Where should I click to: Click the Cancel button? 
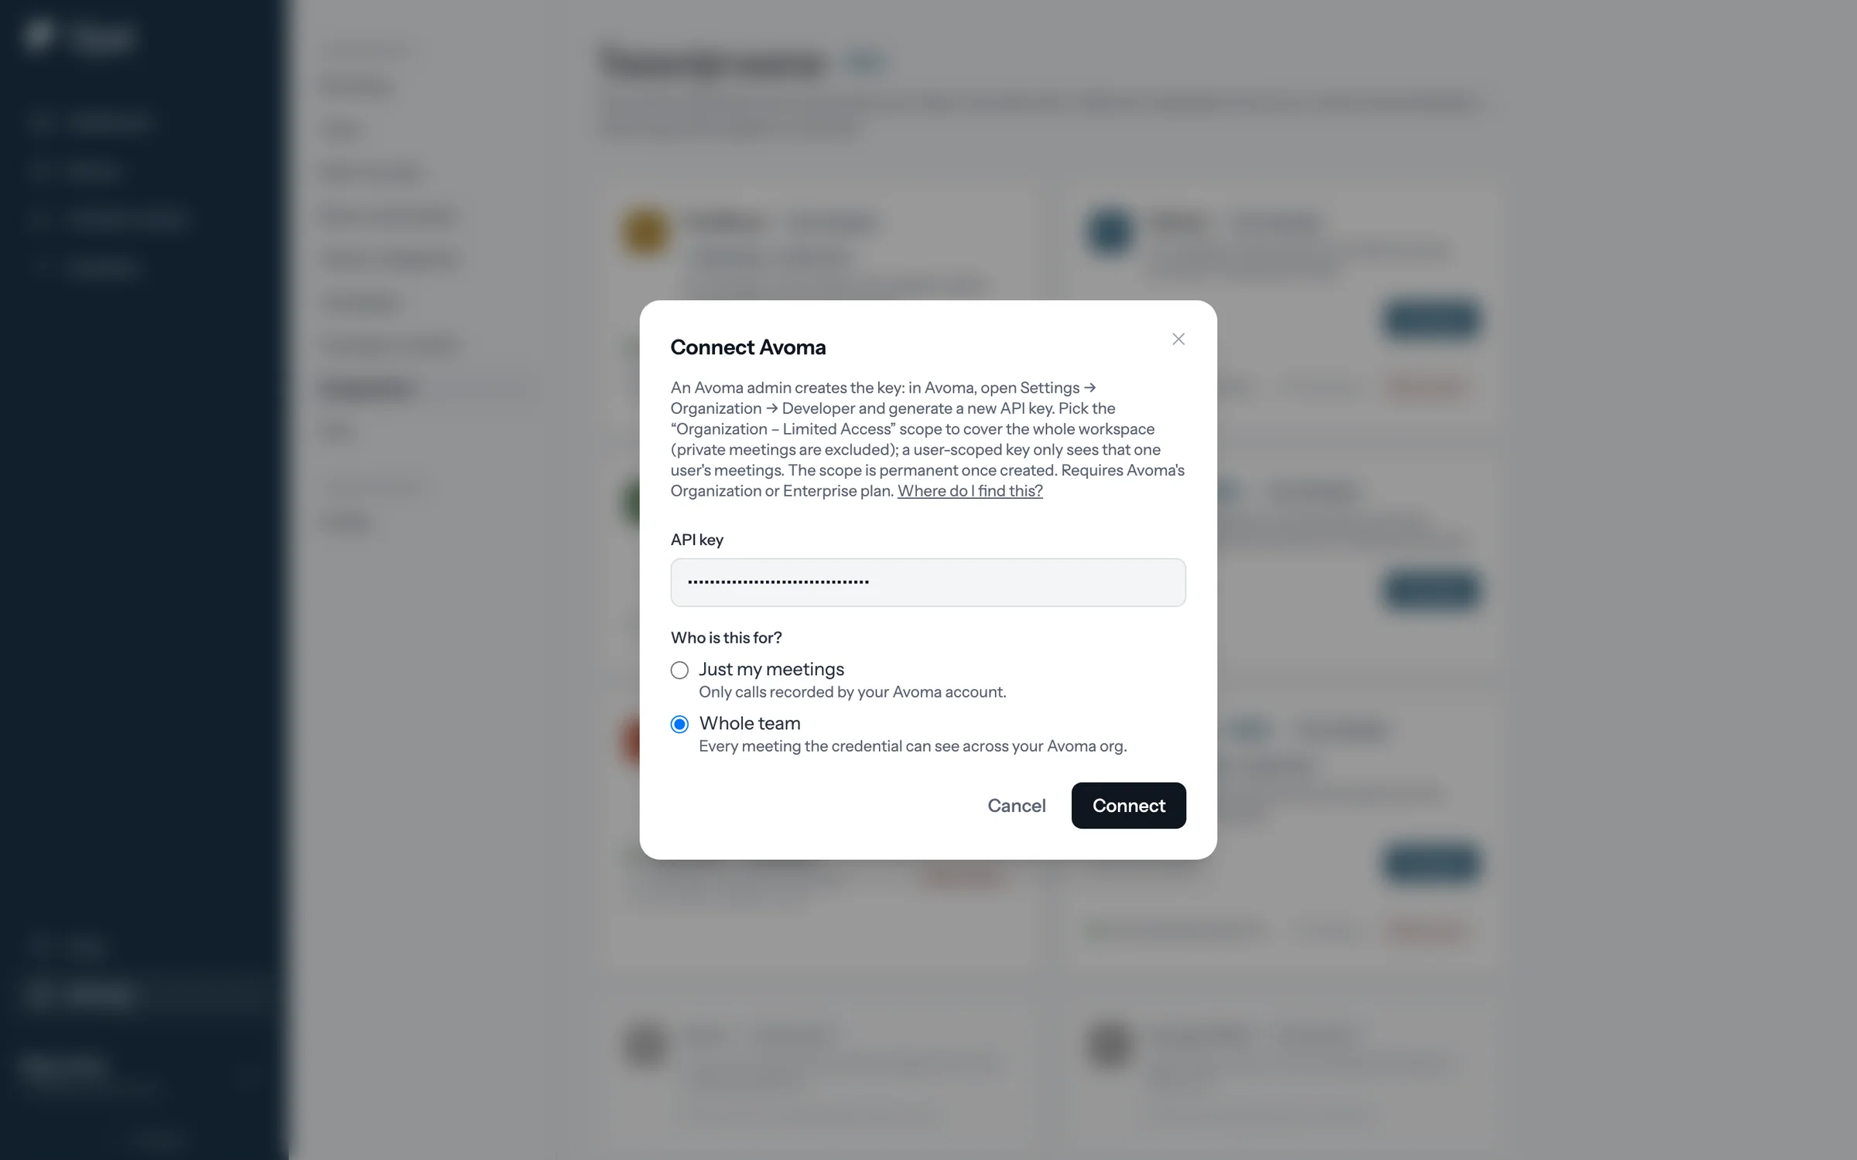1016,805
